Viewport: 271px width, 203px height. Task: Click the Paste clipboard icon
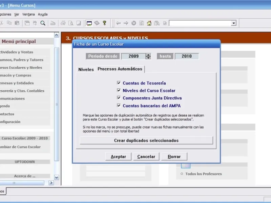click(17, 23)
